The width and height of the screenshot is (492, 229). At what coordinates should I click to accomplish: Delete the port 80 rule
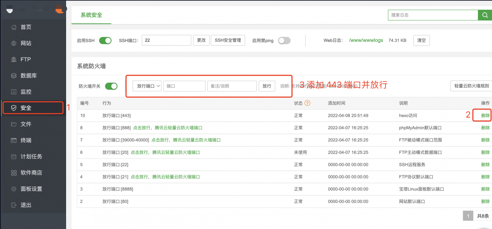[485, 201]
